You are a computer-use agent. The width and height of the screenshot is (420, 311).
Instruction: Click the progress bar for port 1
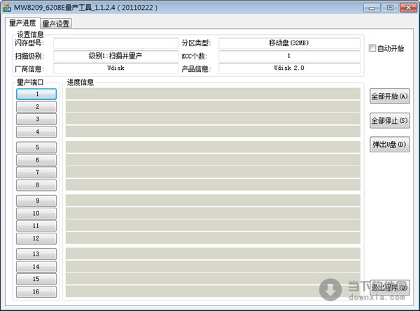coord(213,94)
